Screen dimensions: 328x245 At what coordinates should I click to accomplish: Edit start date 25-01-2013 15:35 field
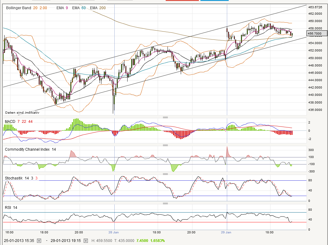pyautogui.click(x=19, y=241)
